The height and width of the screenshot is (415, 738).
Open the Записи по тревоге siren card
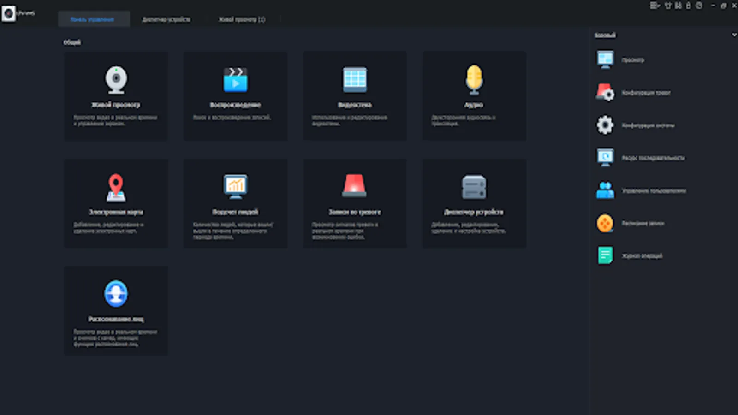(x=355, y=203)
